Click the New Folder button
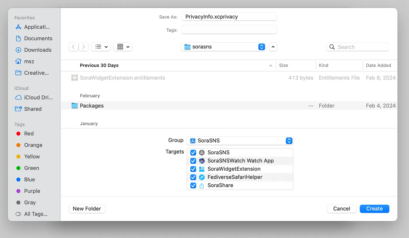Image resolution: width=409 pixels, height=238 pixels. click(x=87, y=209)
